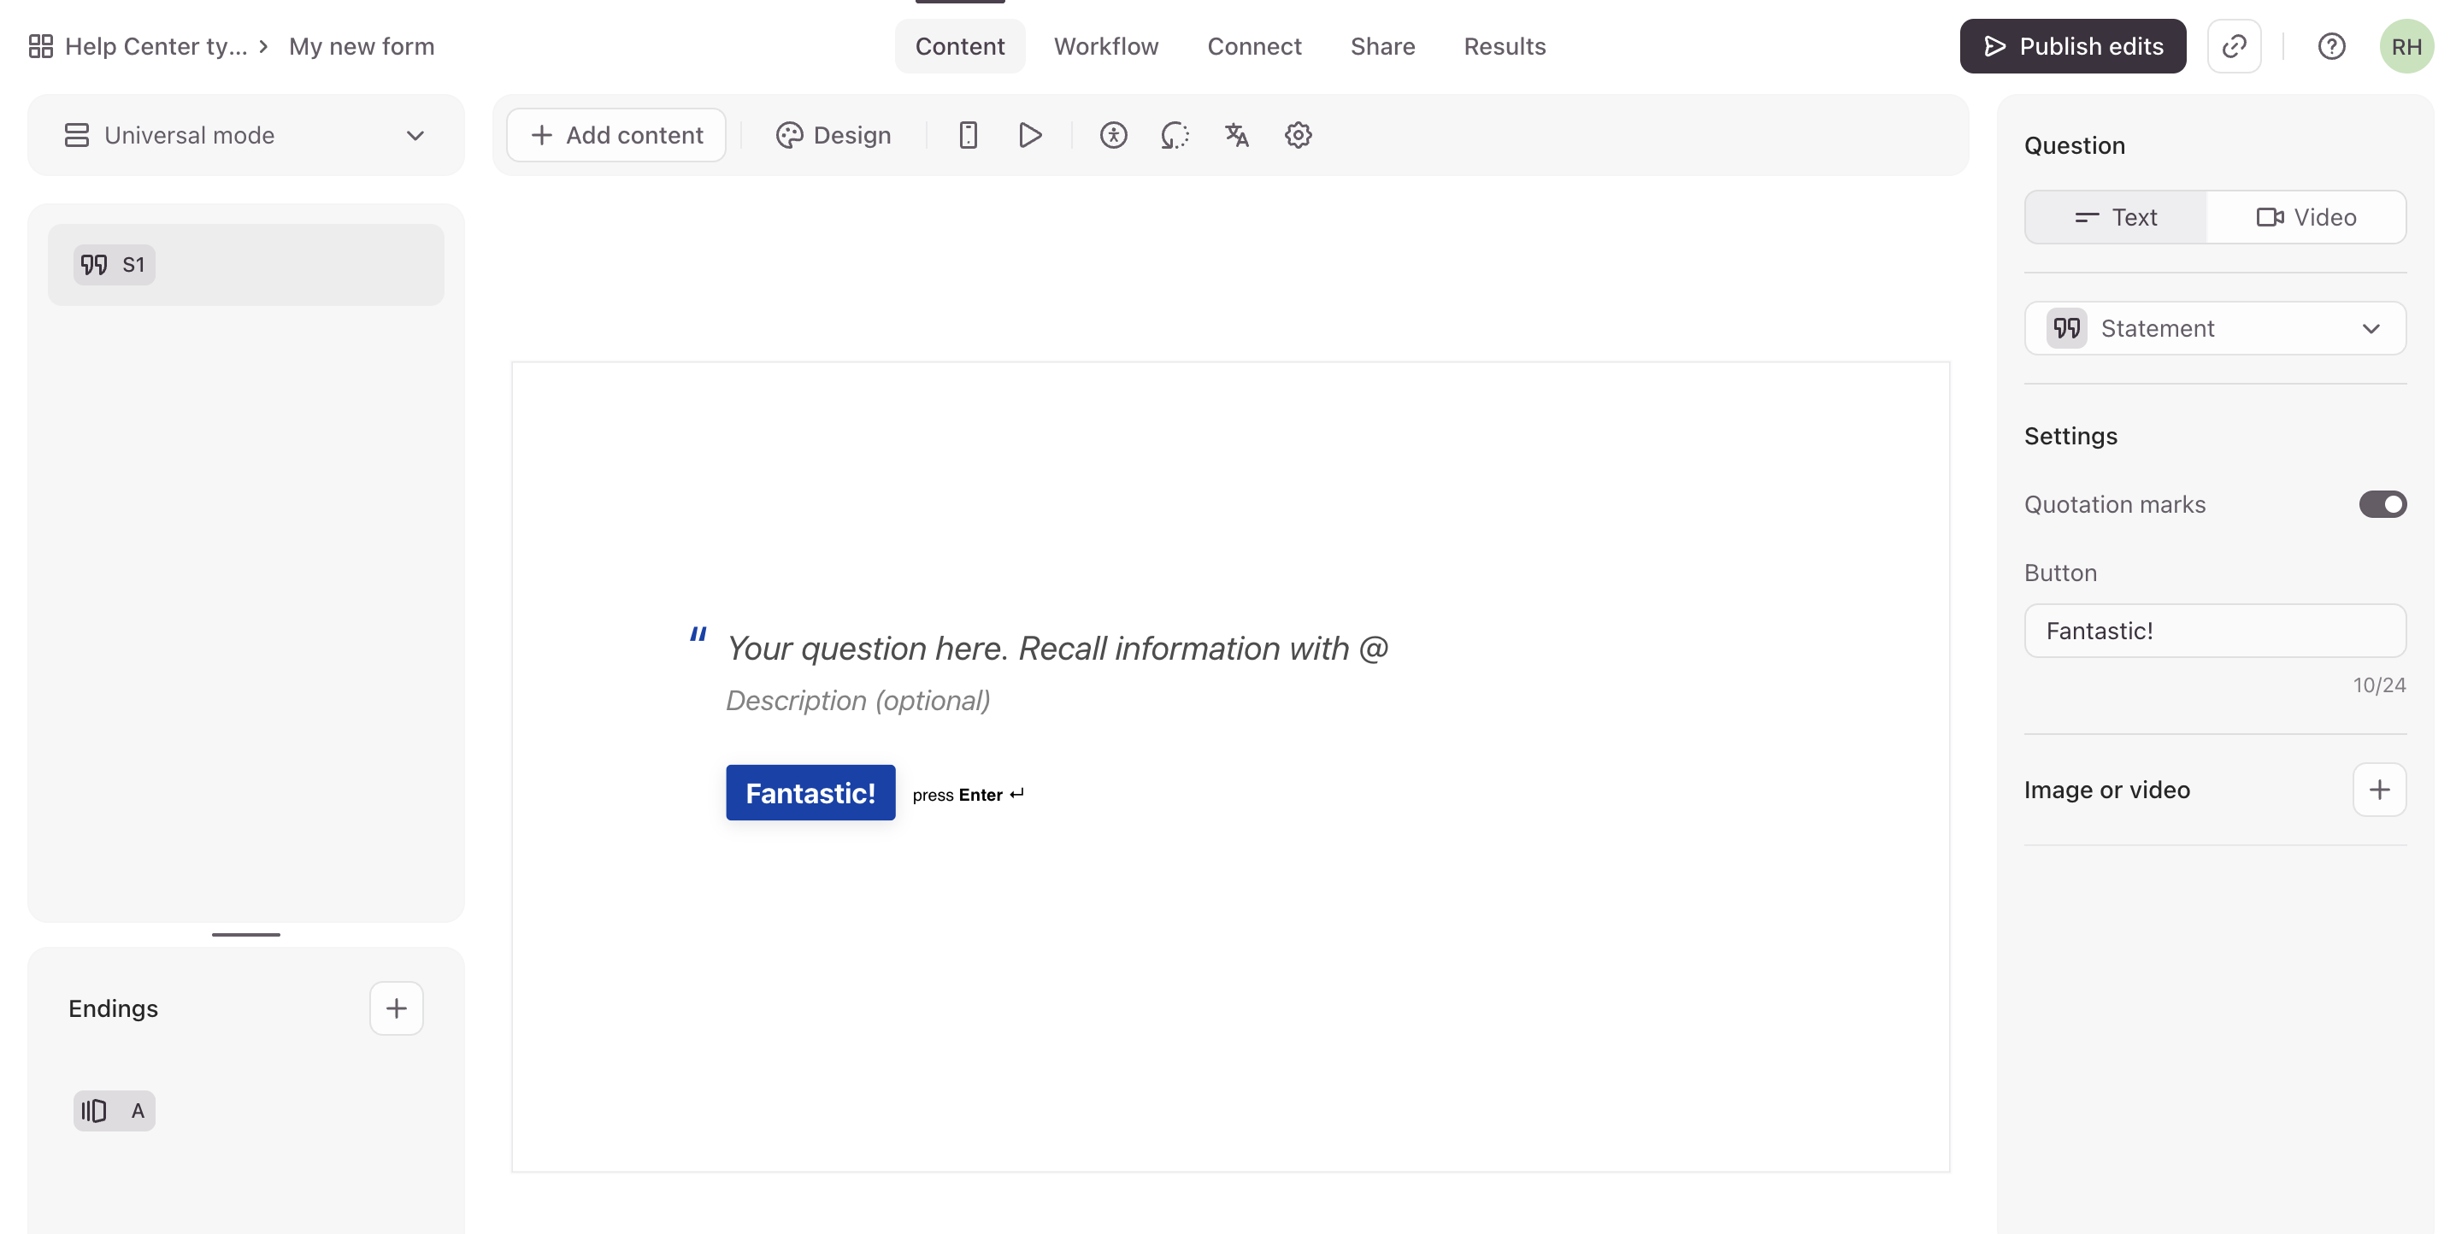The height and width of the screenshot is (1234, 2462).
Task: Switch to the Workflow tab
Action: pos(1106,46)
